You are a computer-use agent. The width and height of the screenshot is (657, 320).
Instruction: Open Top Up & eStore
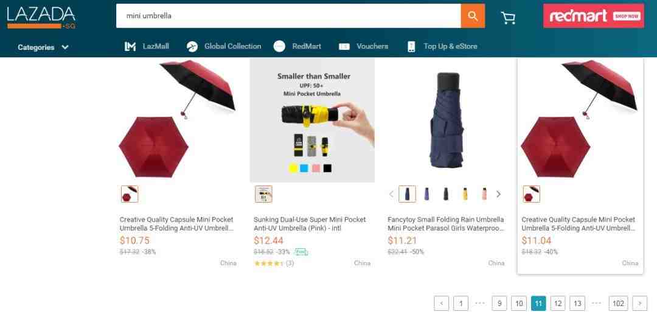tap(442, 46)
